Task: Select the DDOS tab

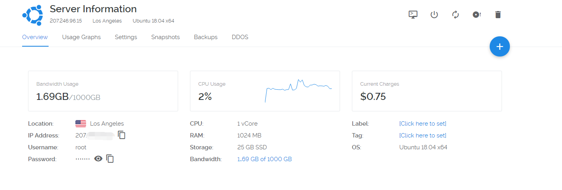Action: tap(240, 37)
